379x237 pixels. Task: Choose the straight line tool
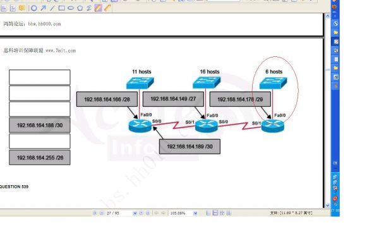(52, 8)
